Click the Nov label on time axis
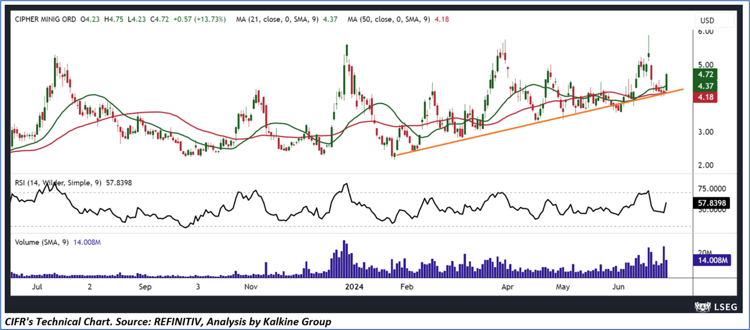Viewport: 750px width, 330px height. pyautogui.click(x=251, y=286)
